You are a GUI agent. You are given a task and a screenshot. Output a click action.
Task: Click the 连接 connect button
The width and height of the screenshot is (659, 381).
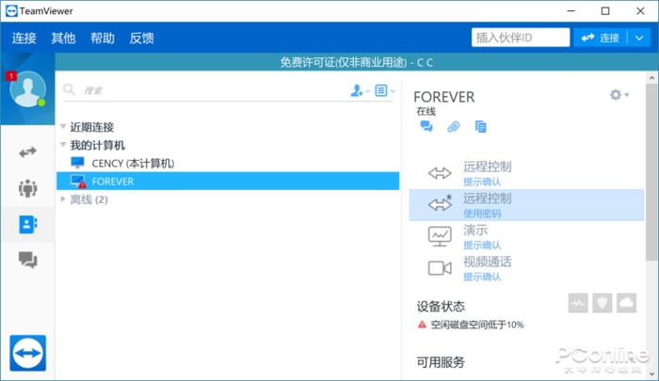[x=601, y=38]
